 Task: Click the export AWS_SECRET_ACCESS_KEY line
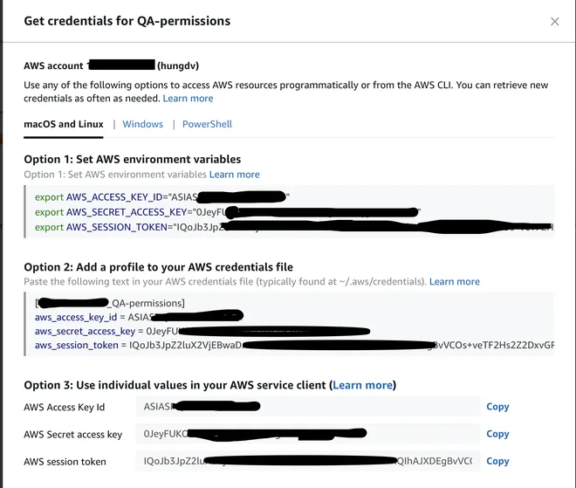click(228, 212)
